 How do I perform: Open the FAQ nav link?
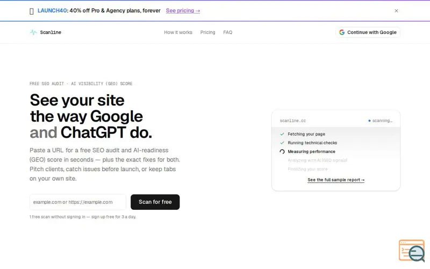click(227, 32)
